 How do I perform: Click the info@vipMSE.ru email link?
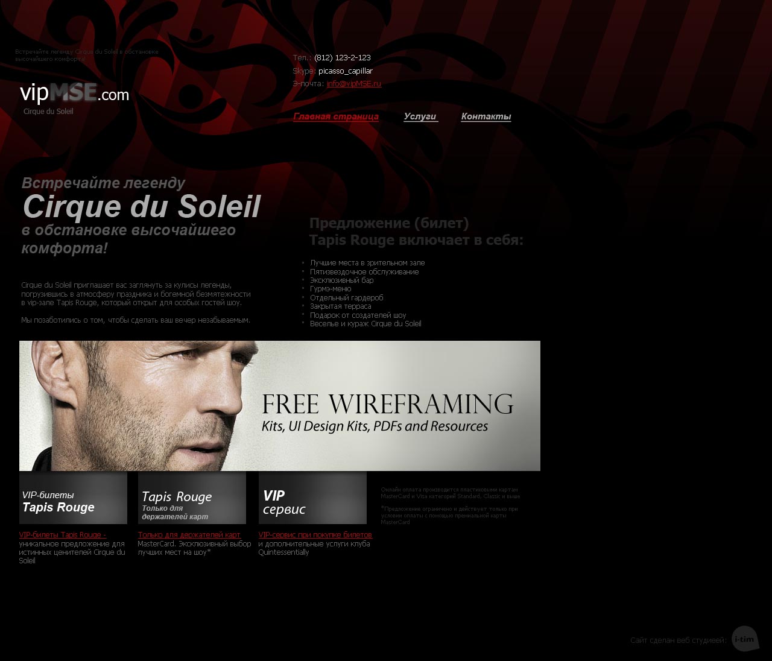pyautogui.click(x=354, y=84)
